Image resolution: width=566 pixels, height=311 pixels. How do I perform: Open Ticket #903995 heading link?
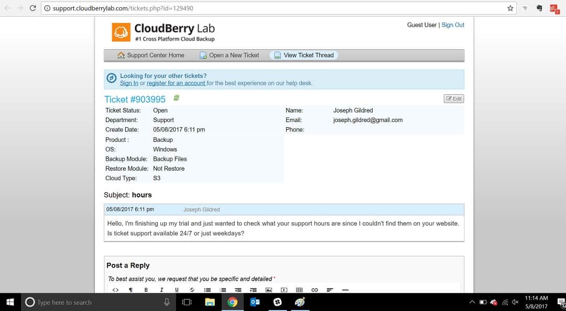tap(135, 99)
